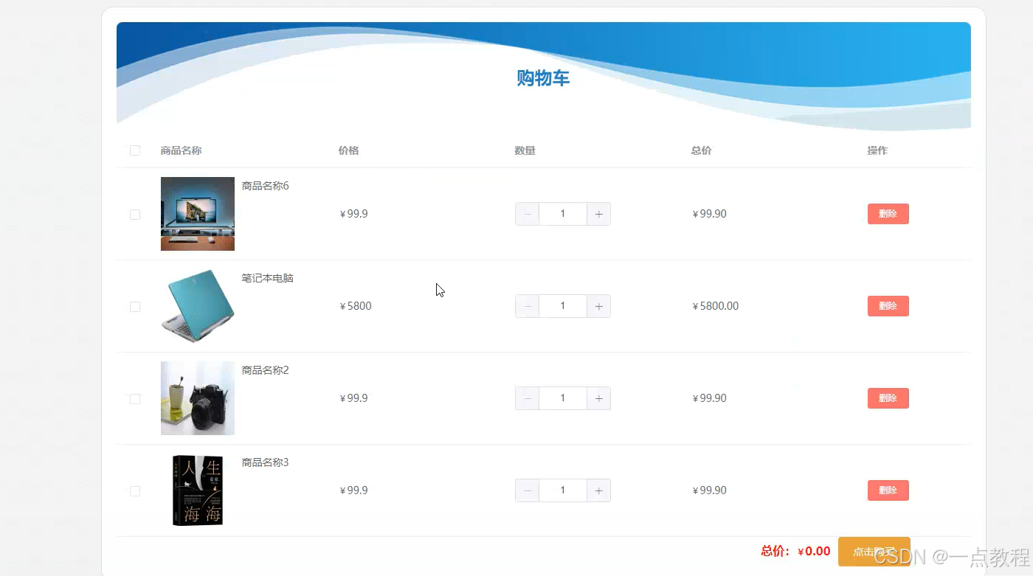Focus quantity field in 商品名称2 row
Image resolution: width=1033 pixels, height=576 pixels.
coord(563,398)
